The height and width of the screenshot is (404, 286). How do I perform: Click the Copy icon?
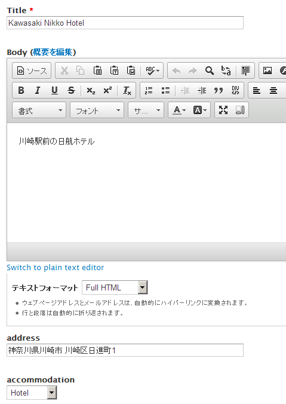point(81,71)
